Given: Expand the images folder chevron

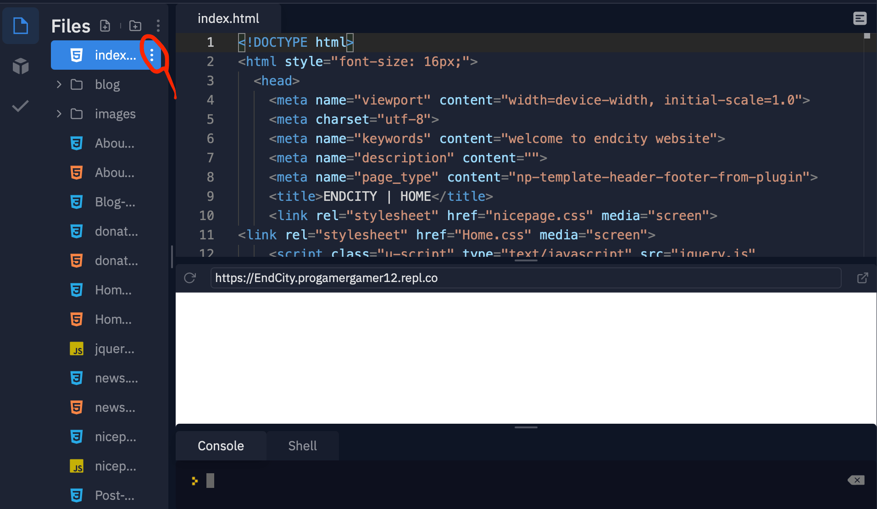Looking at the screenshot, I should pyautogui.click(x=59, y=114).
